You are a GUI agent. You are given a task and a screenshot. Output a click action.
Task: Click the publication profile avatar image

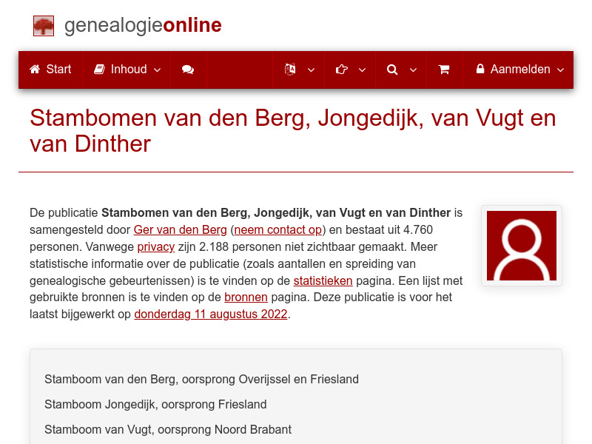pyautogui.click(x=522, y=245)
